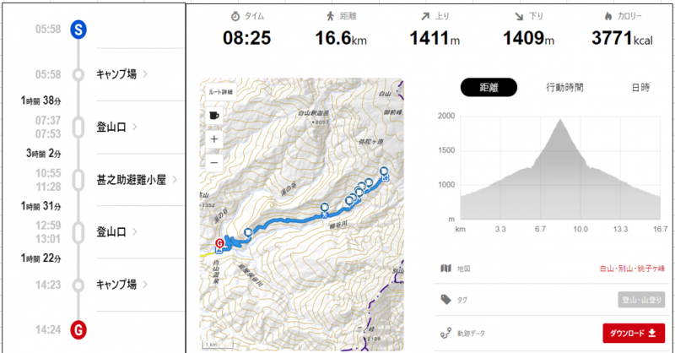The width and height of the screenshot is (675, 353).
Task: Select the 距離 chart mode pill
Action: tap(489, 88)
